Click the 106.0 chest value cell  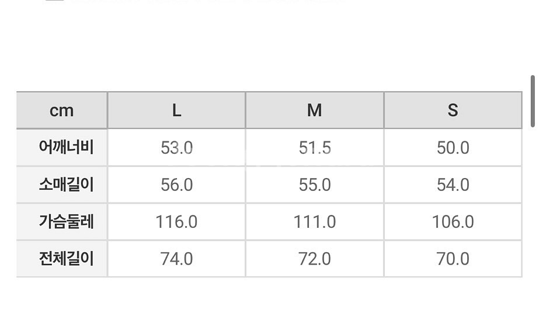click(453, 221)
